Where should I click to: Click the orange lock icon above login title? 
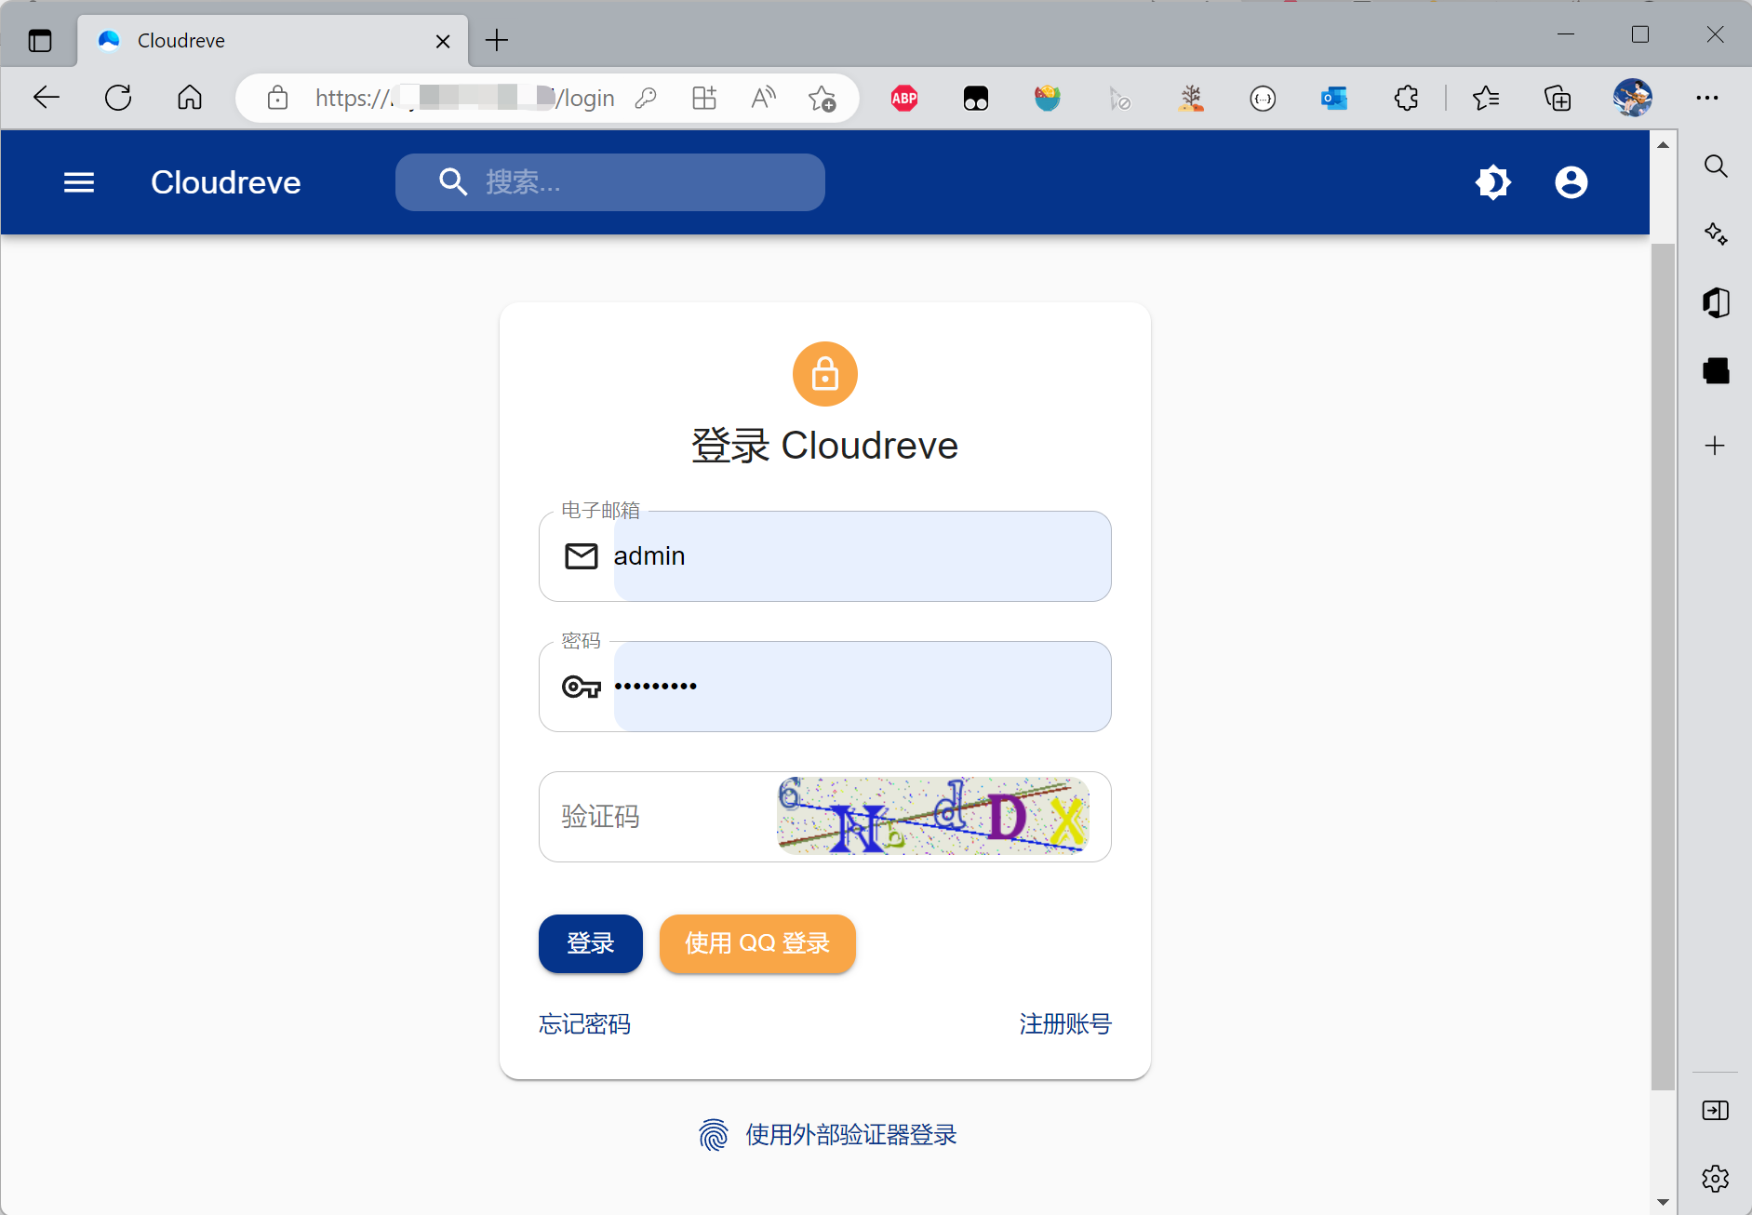tap(825, 375)
